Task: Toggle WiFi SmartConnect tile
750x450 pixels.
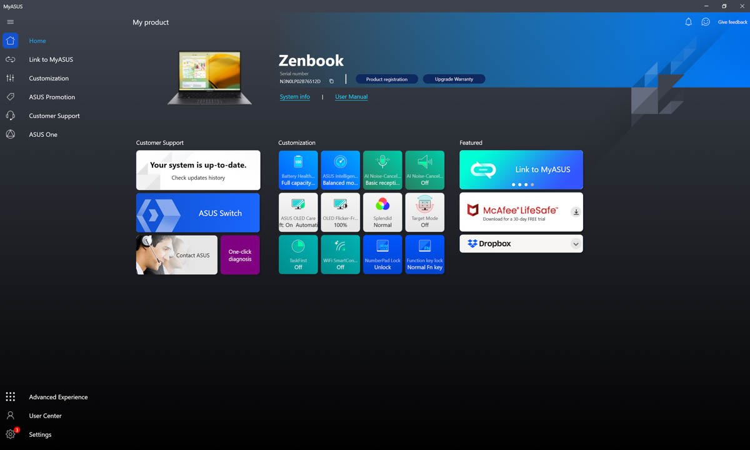Action: 340,255
